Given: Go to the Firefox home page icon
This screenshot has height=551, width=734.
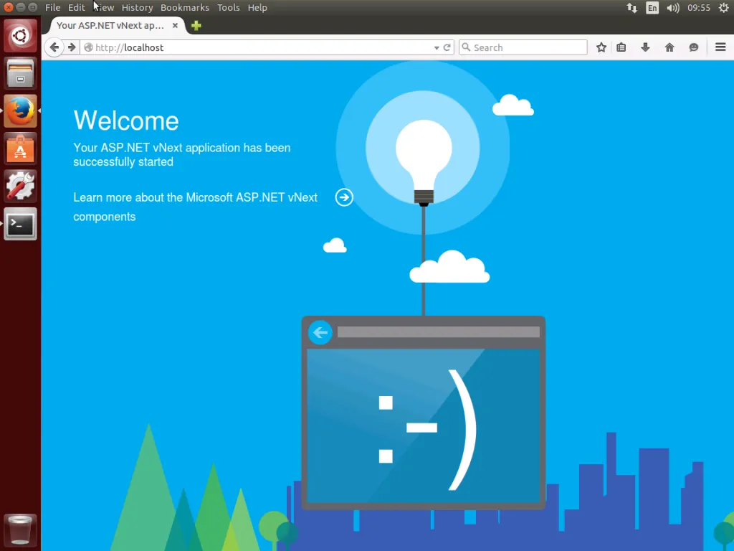Looking at the screenshot, I should coord(669,47).
